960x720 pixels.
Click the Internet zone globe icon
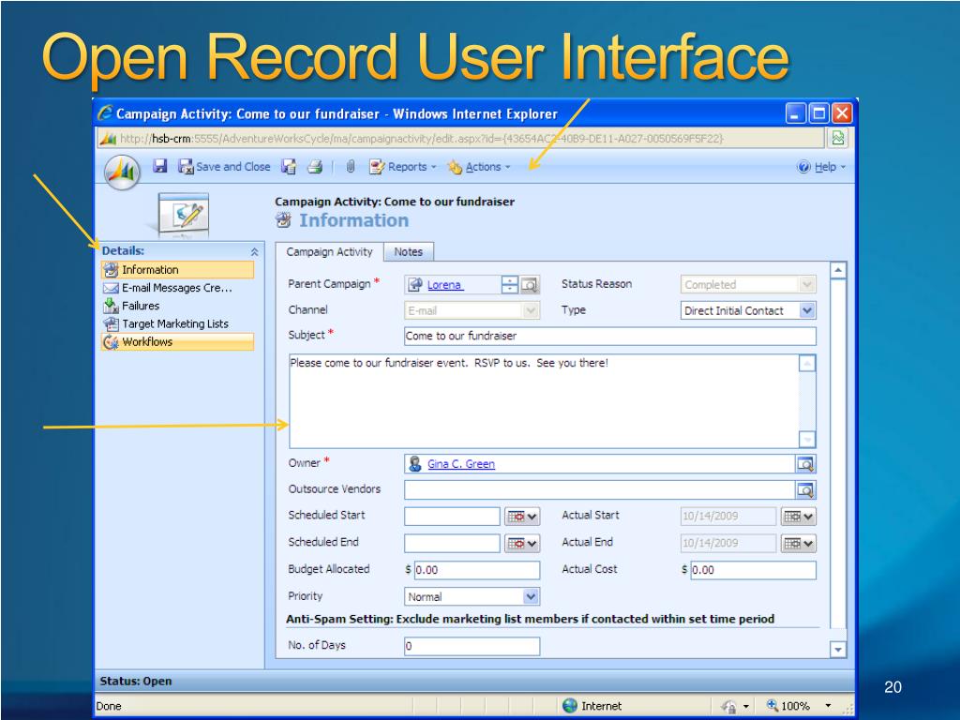[569, 706]
